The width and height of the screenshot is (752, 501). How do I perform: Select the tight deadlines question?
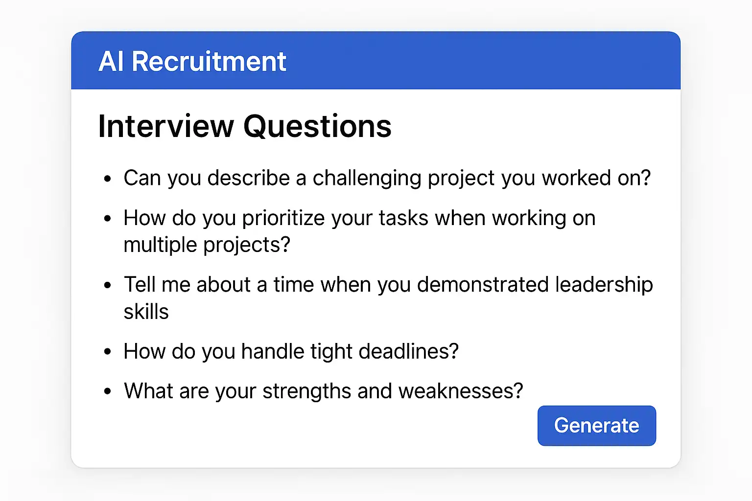[291, 351]
